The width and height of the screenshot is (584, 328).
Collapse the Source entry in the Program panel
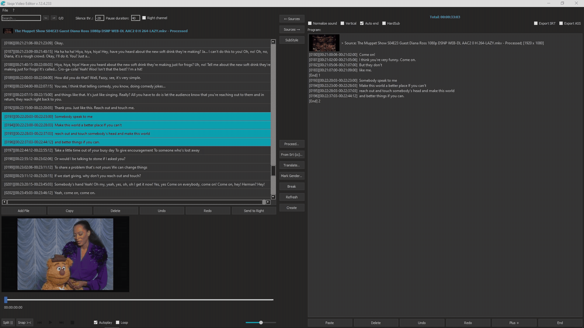(x=342, y=43)
